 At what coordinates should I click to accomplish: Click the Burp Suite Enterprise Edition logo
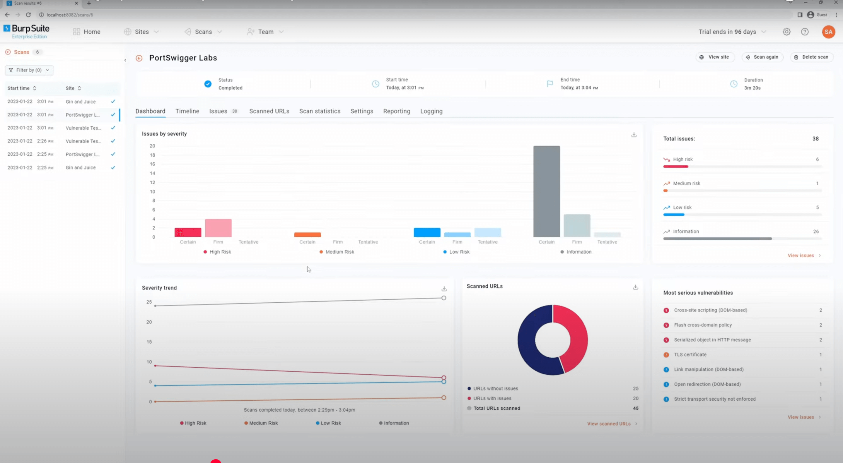tap(26, 31)
